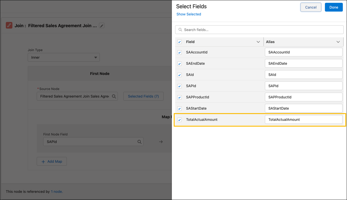Click the magnifier in First Node Field SAPId
The height and width of the screenshot is (200, 347).
pyautogui.click(x=140, y=142)
